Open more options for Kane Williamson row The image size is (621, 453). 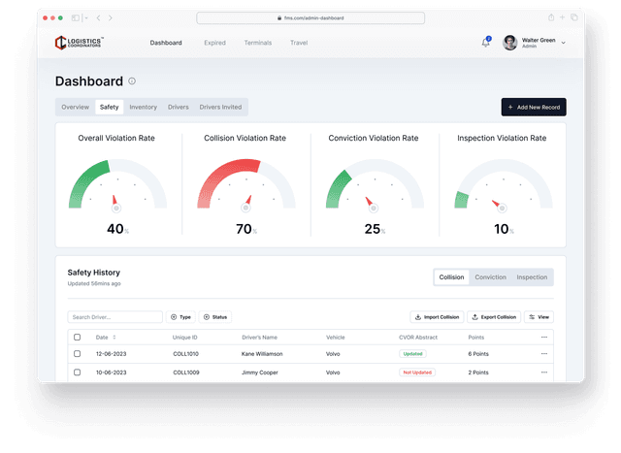coord(544,354)
